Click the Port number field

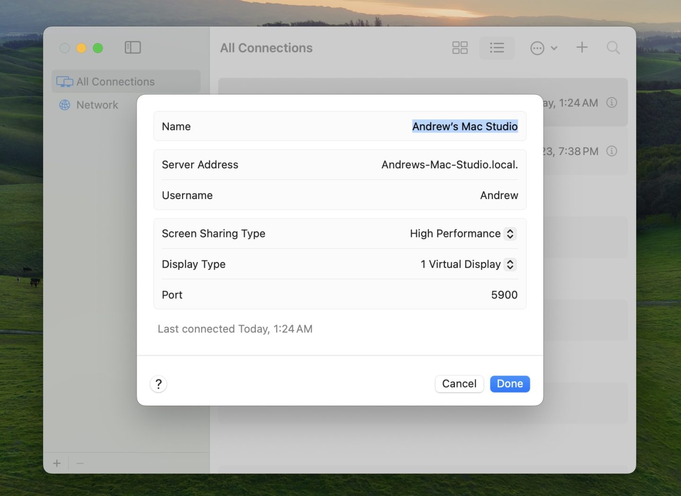tap(504, 295)
